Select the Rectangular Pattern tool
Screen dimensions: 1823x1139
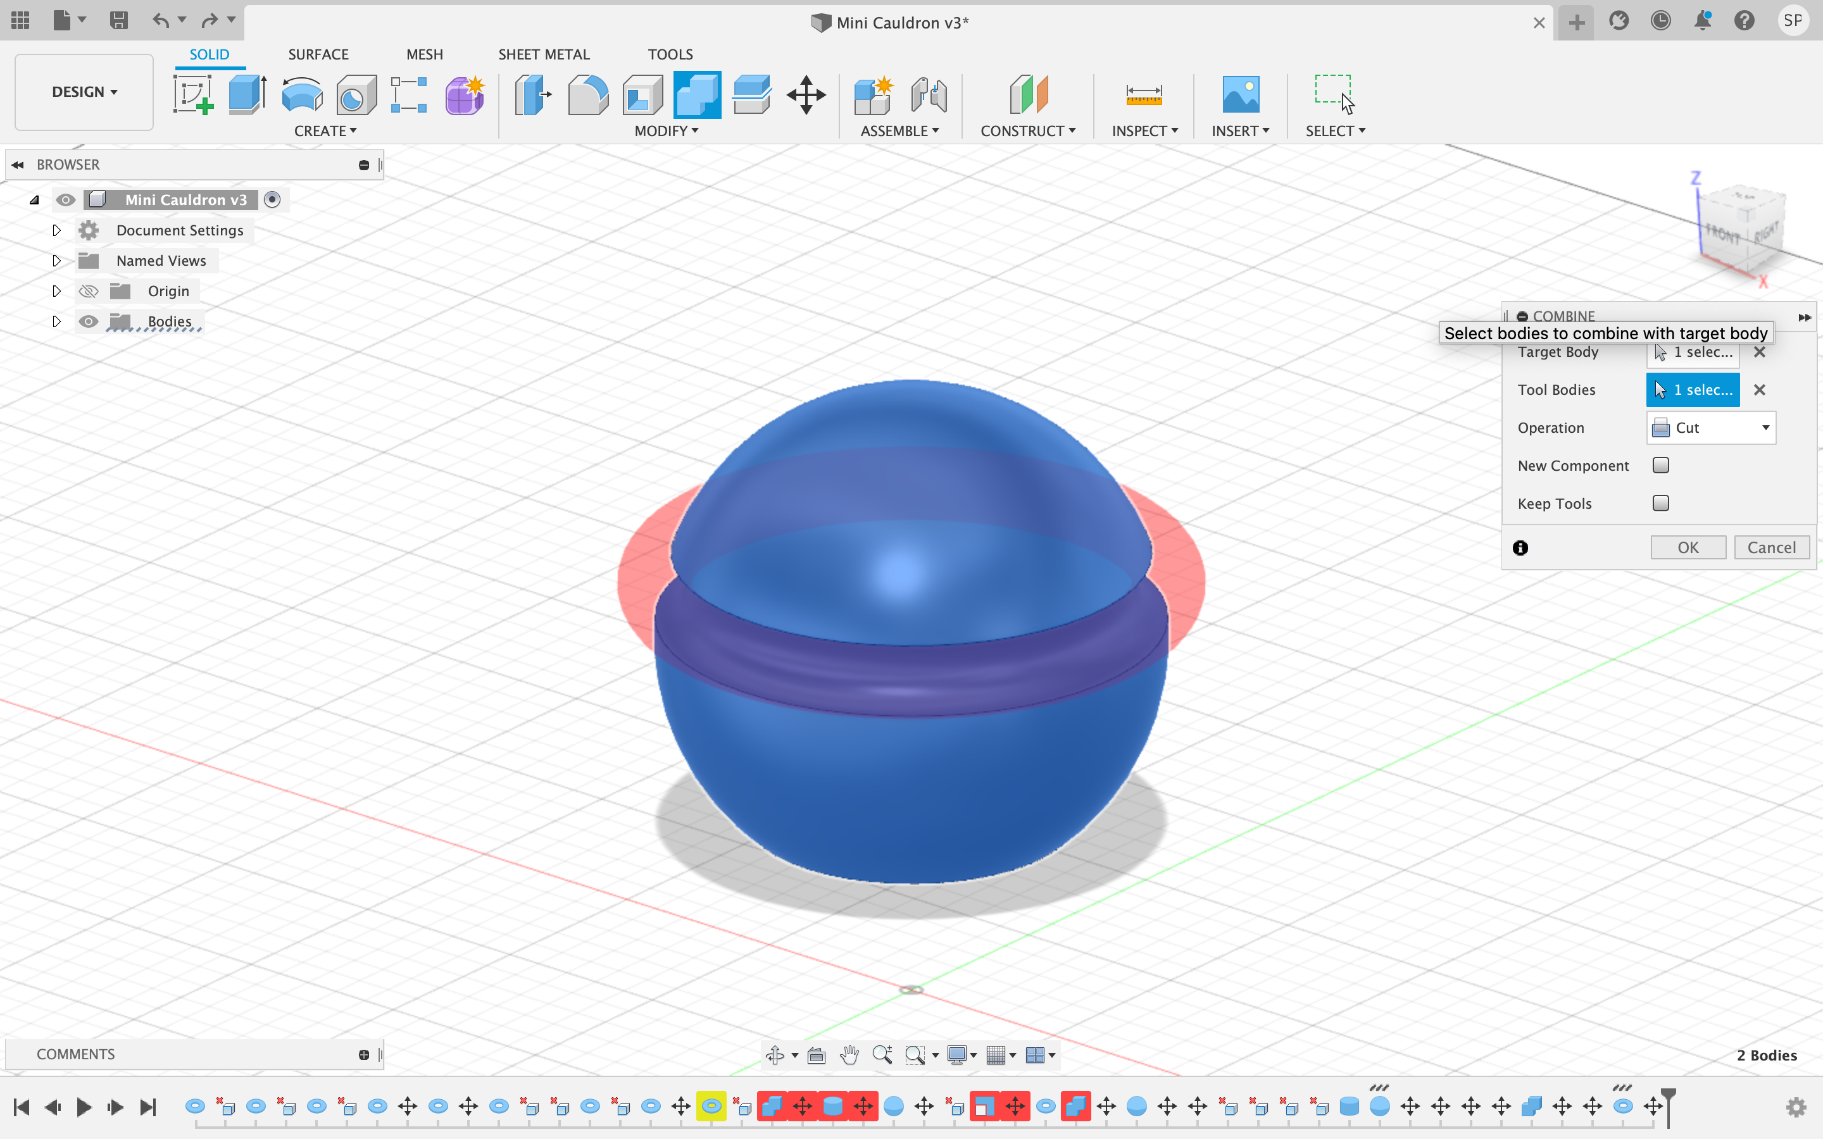[x=409, y=95]
